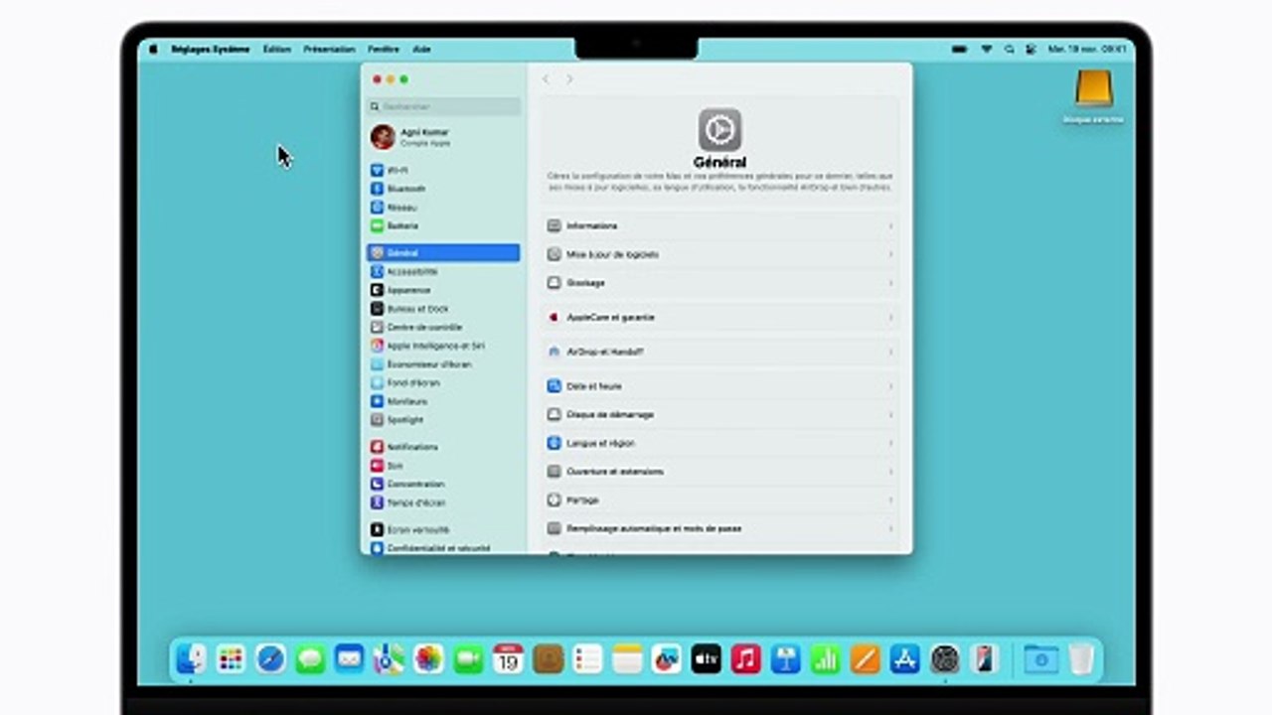Open the AppleCare et garantie chevron
The width and height of the screenshot is (1272, 715).
(890, 318)
